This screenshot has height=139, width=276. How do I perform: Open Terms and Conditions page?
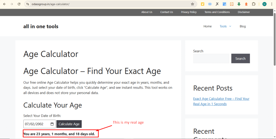(x=217, y=12)
